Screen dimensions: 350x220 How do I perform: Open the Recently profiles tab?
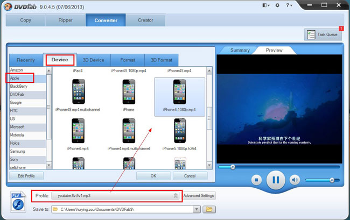point(26,60)
